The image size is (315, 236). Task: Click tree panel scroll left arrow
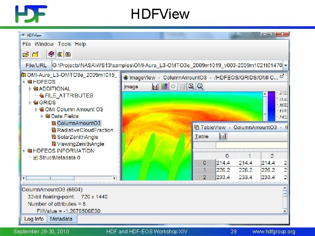(x=24, y=178)
